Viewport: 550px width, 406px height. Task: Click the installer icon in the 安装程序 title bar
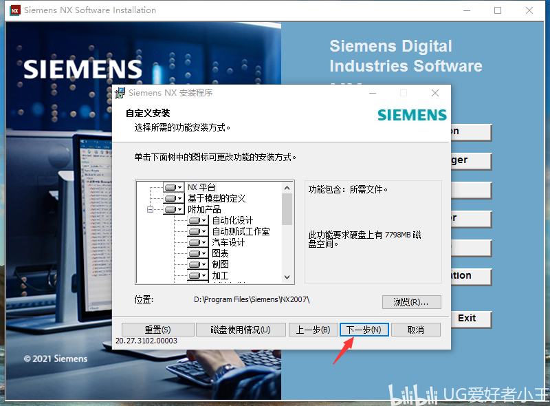[x=120, y=93]
